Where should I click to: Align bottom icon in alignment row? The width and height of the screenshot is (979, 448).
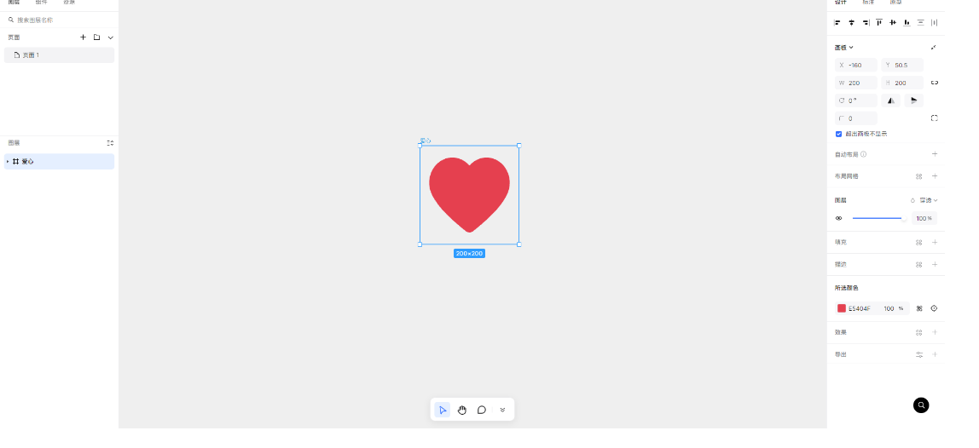point(907,22)
